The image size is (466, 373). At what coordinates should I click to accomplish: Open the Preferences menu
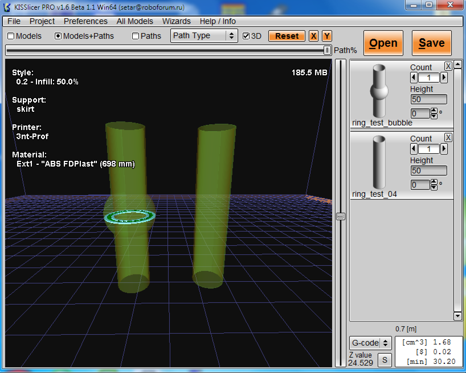pyautogui.click(x=85, y=21)
